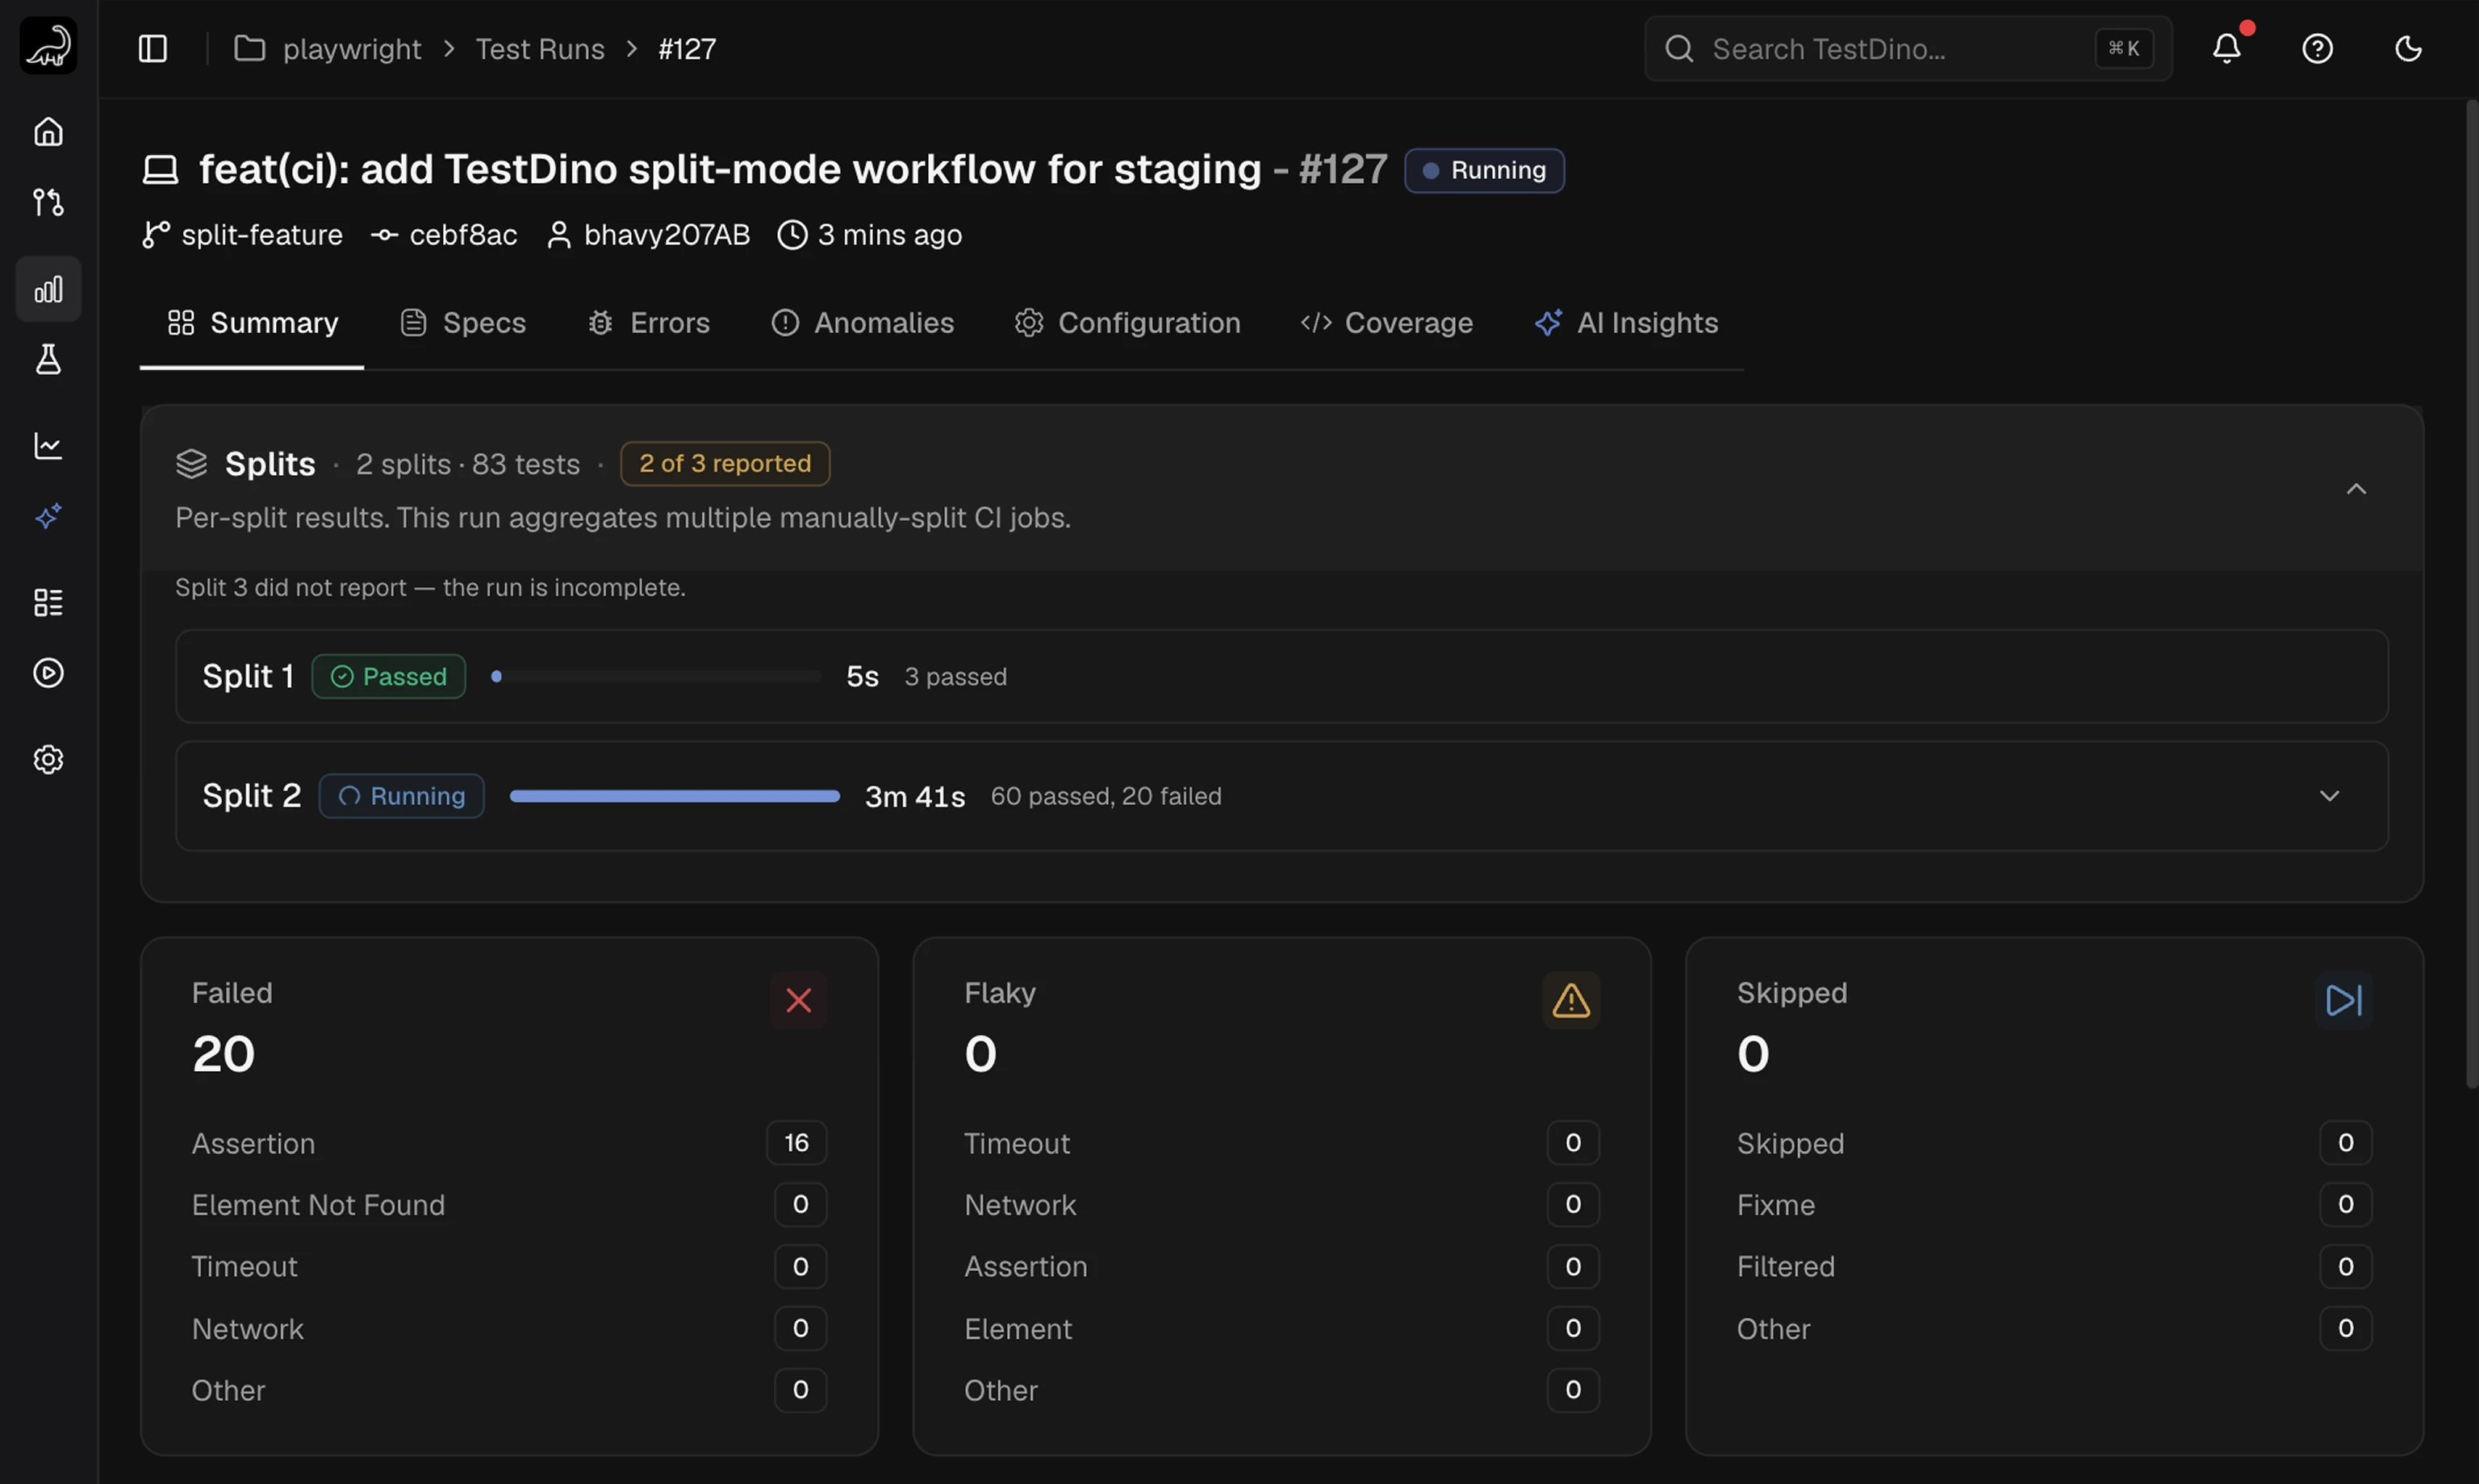
Task: Click the '3m 41s' duration on Split 2
Action: (914, 797)
